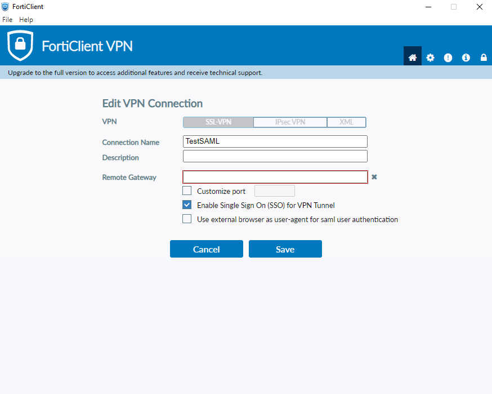View notifications via the exclamation icon
This screenshot has height=394, width=492.
point(448,57)
